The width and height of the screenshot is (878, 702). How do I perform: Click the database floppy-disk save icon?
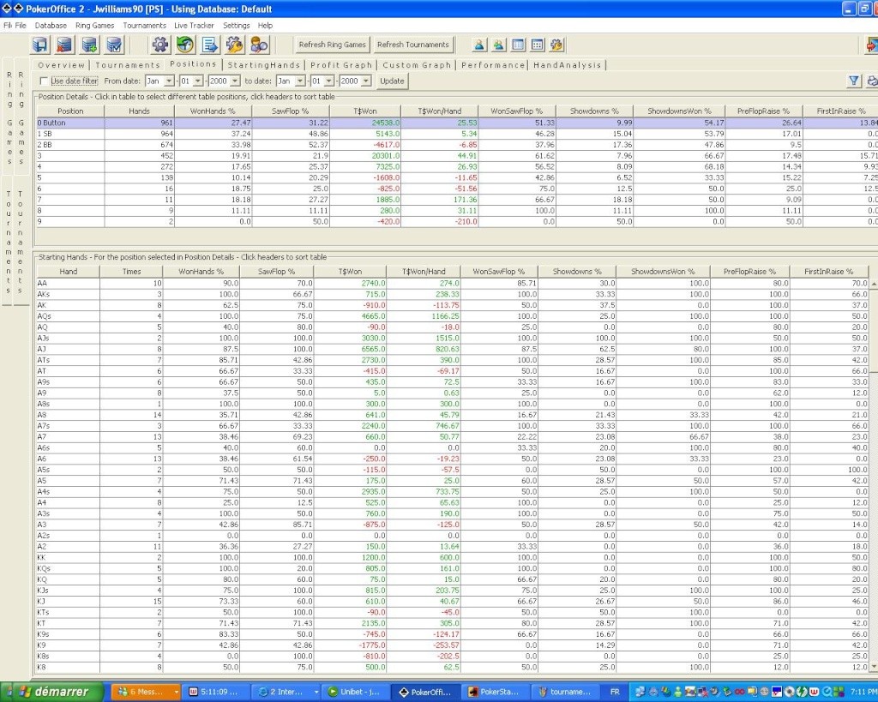point(40,45)
